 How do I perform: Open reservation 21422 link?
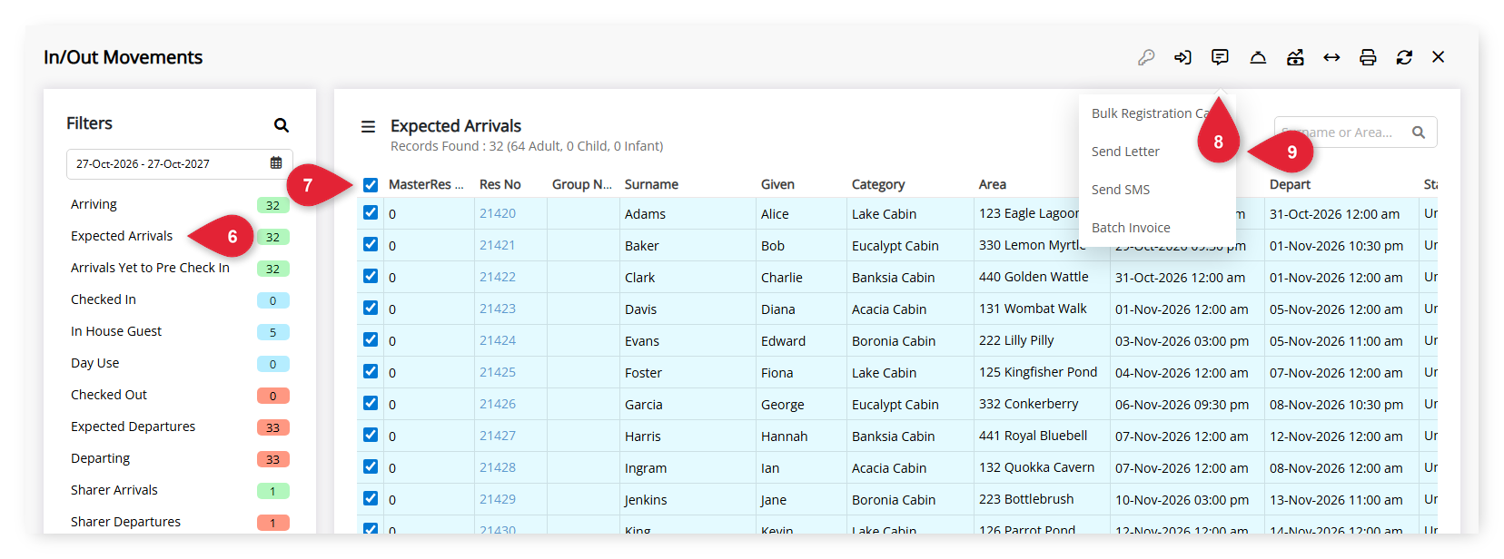click(498, 277)
